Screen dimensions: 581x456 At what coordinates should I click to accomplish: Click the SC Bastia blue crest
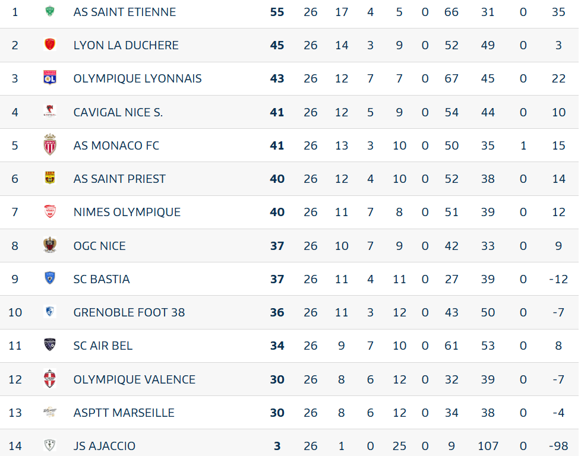pyautogui.click(x=50, y=278)
